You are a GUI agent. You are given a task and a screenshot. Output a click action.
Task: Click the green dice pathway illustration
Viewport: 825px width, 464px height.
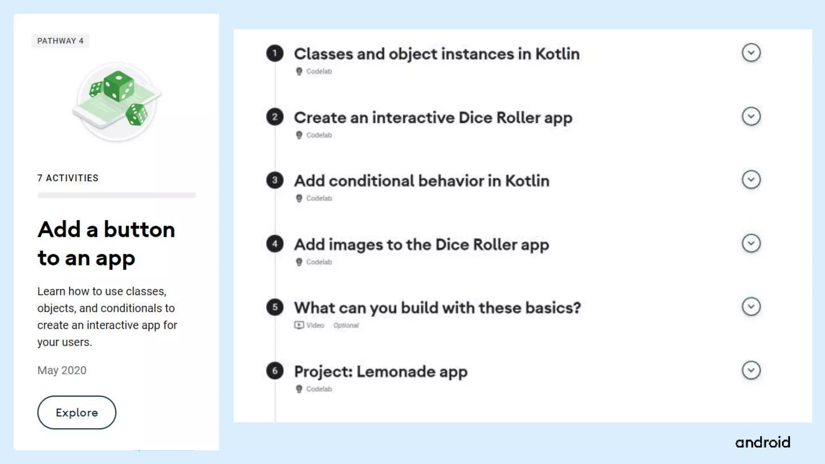pyautogui.click(x=117, y=101)
